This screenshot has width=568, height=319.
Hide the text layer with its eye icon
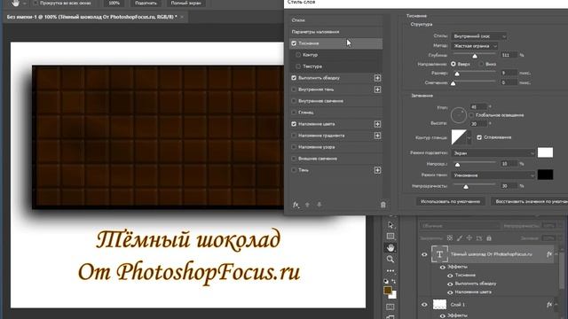click(x=424, y=254)
